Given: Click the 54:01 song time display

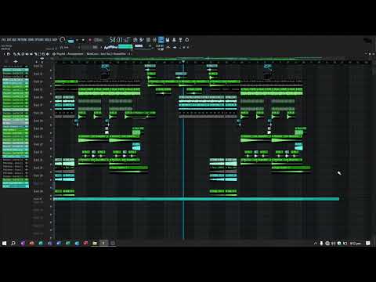Looking at the screenshot, I should [x=116, y=40].
